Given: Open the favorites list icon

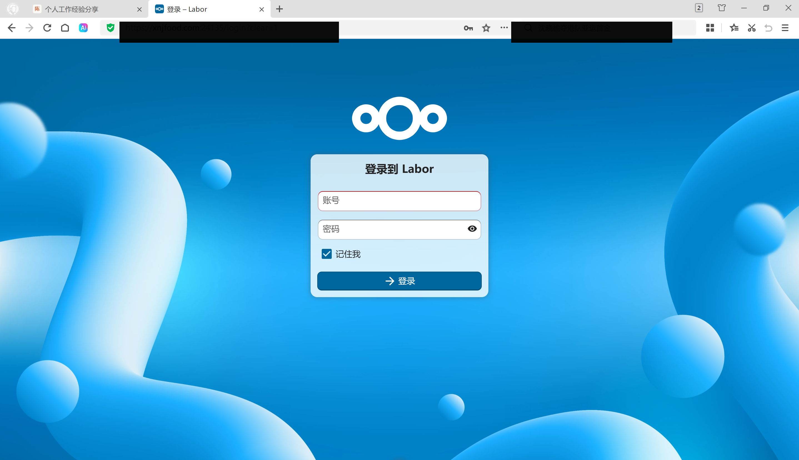Looking at the screenshot, I should click(734, 28).
